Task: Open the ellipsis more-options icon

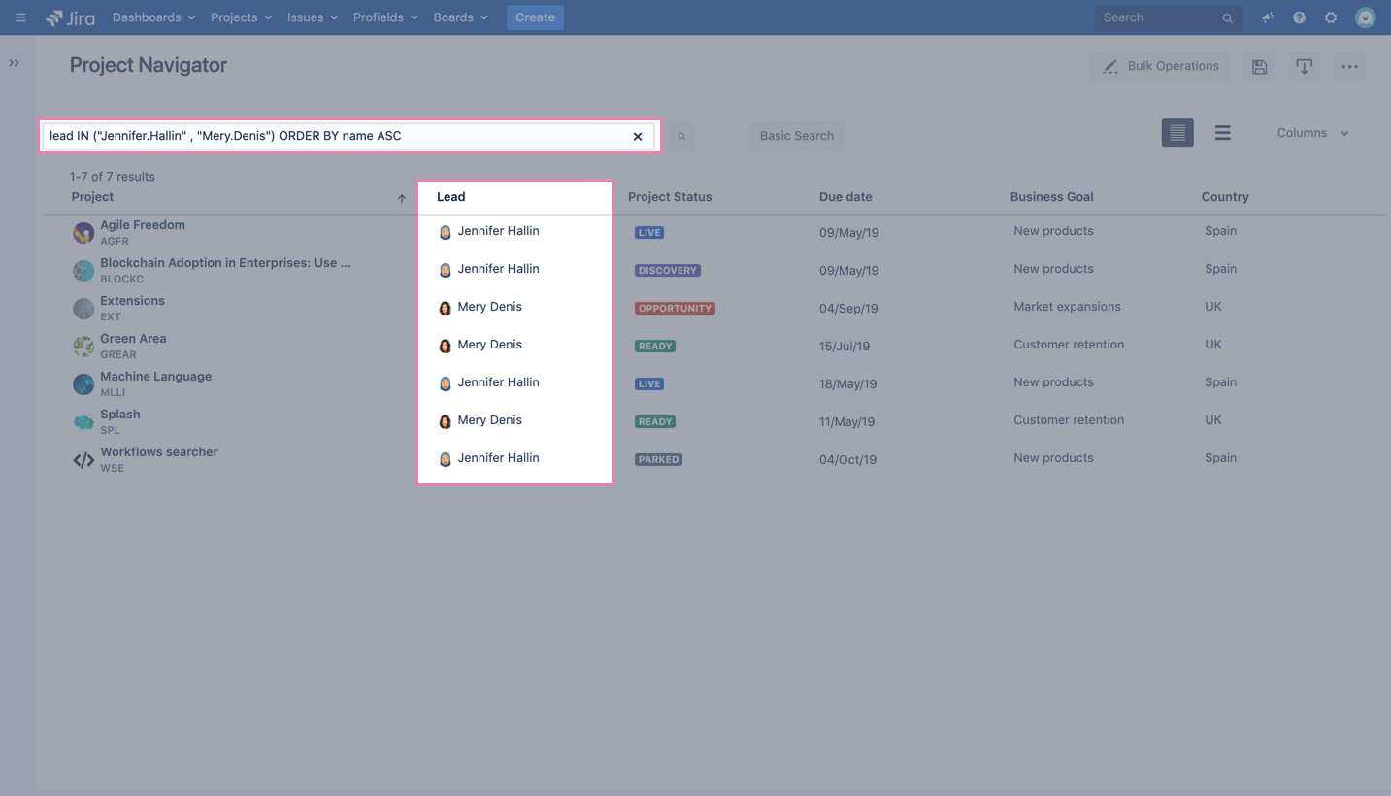Action: [x=1348, y=66]
